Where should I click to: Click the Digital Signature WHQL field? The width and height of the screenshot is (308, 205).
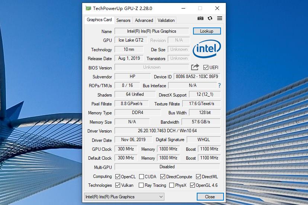pos(204,140)
